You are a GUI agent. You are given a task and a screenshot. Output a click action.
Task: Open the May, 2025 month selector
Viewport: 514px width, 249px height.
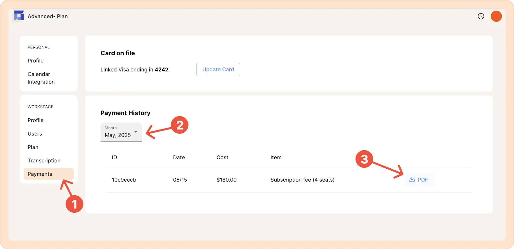click(x=121, y=132)
